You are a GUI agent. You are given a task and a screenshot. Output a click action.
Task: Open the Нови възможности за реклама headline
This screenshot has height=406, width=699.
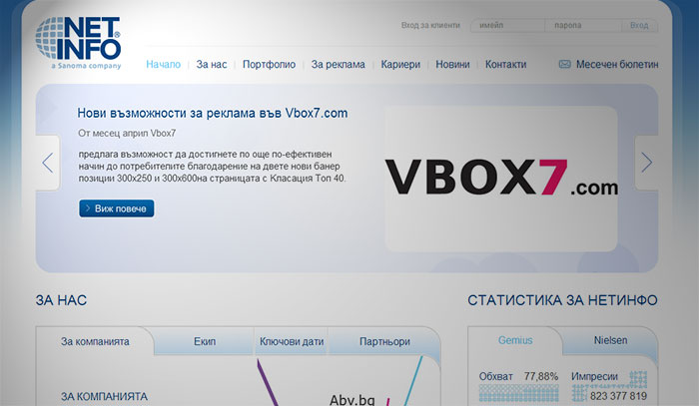click(x=213, y=113)
